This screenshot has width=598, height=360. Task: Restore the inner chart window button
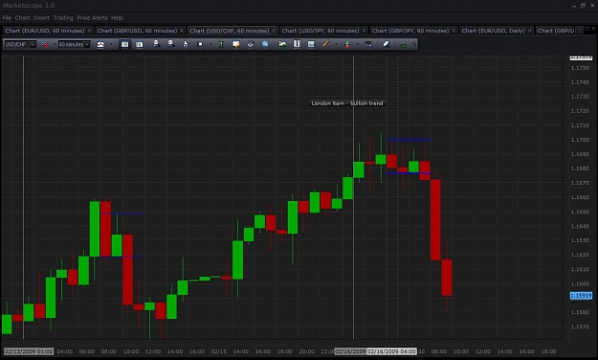[587, 29]
